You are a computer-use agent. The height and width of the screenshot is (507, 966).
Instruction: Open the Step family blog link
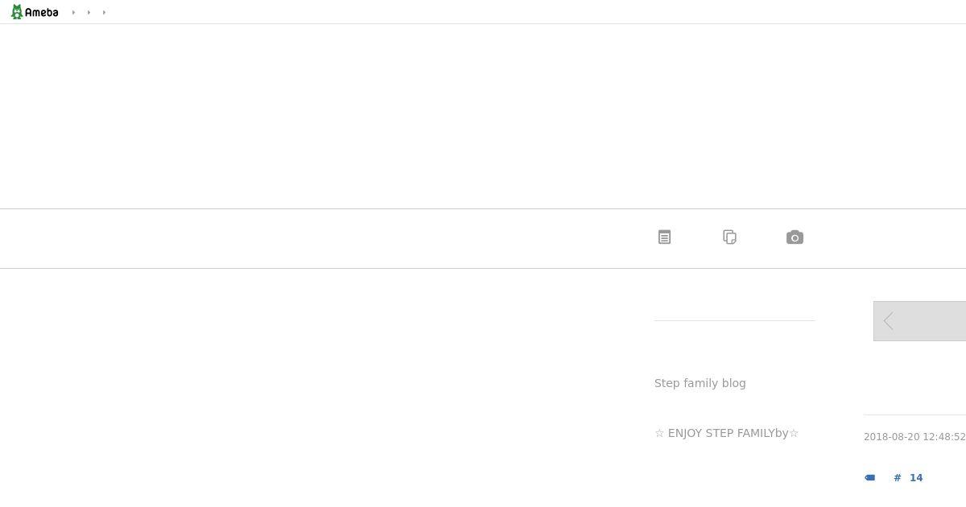point(700,383)
